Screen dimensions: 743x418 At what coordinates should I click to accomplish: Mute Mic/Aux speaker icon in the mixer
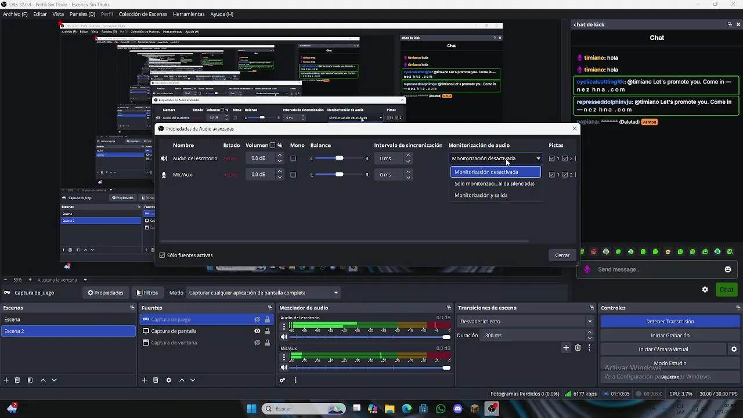[x=284, y=367]
